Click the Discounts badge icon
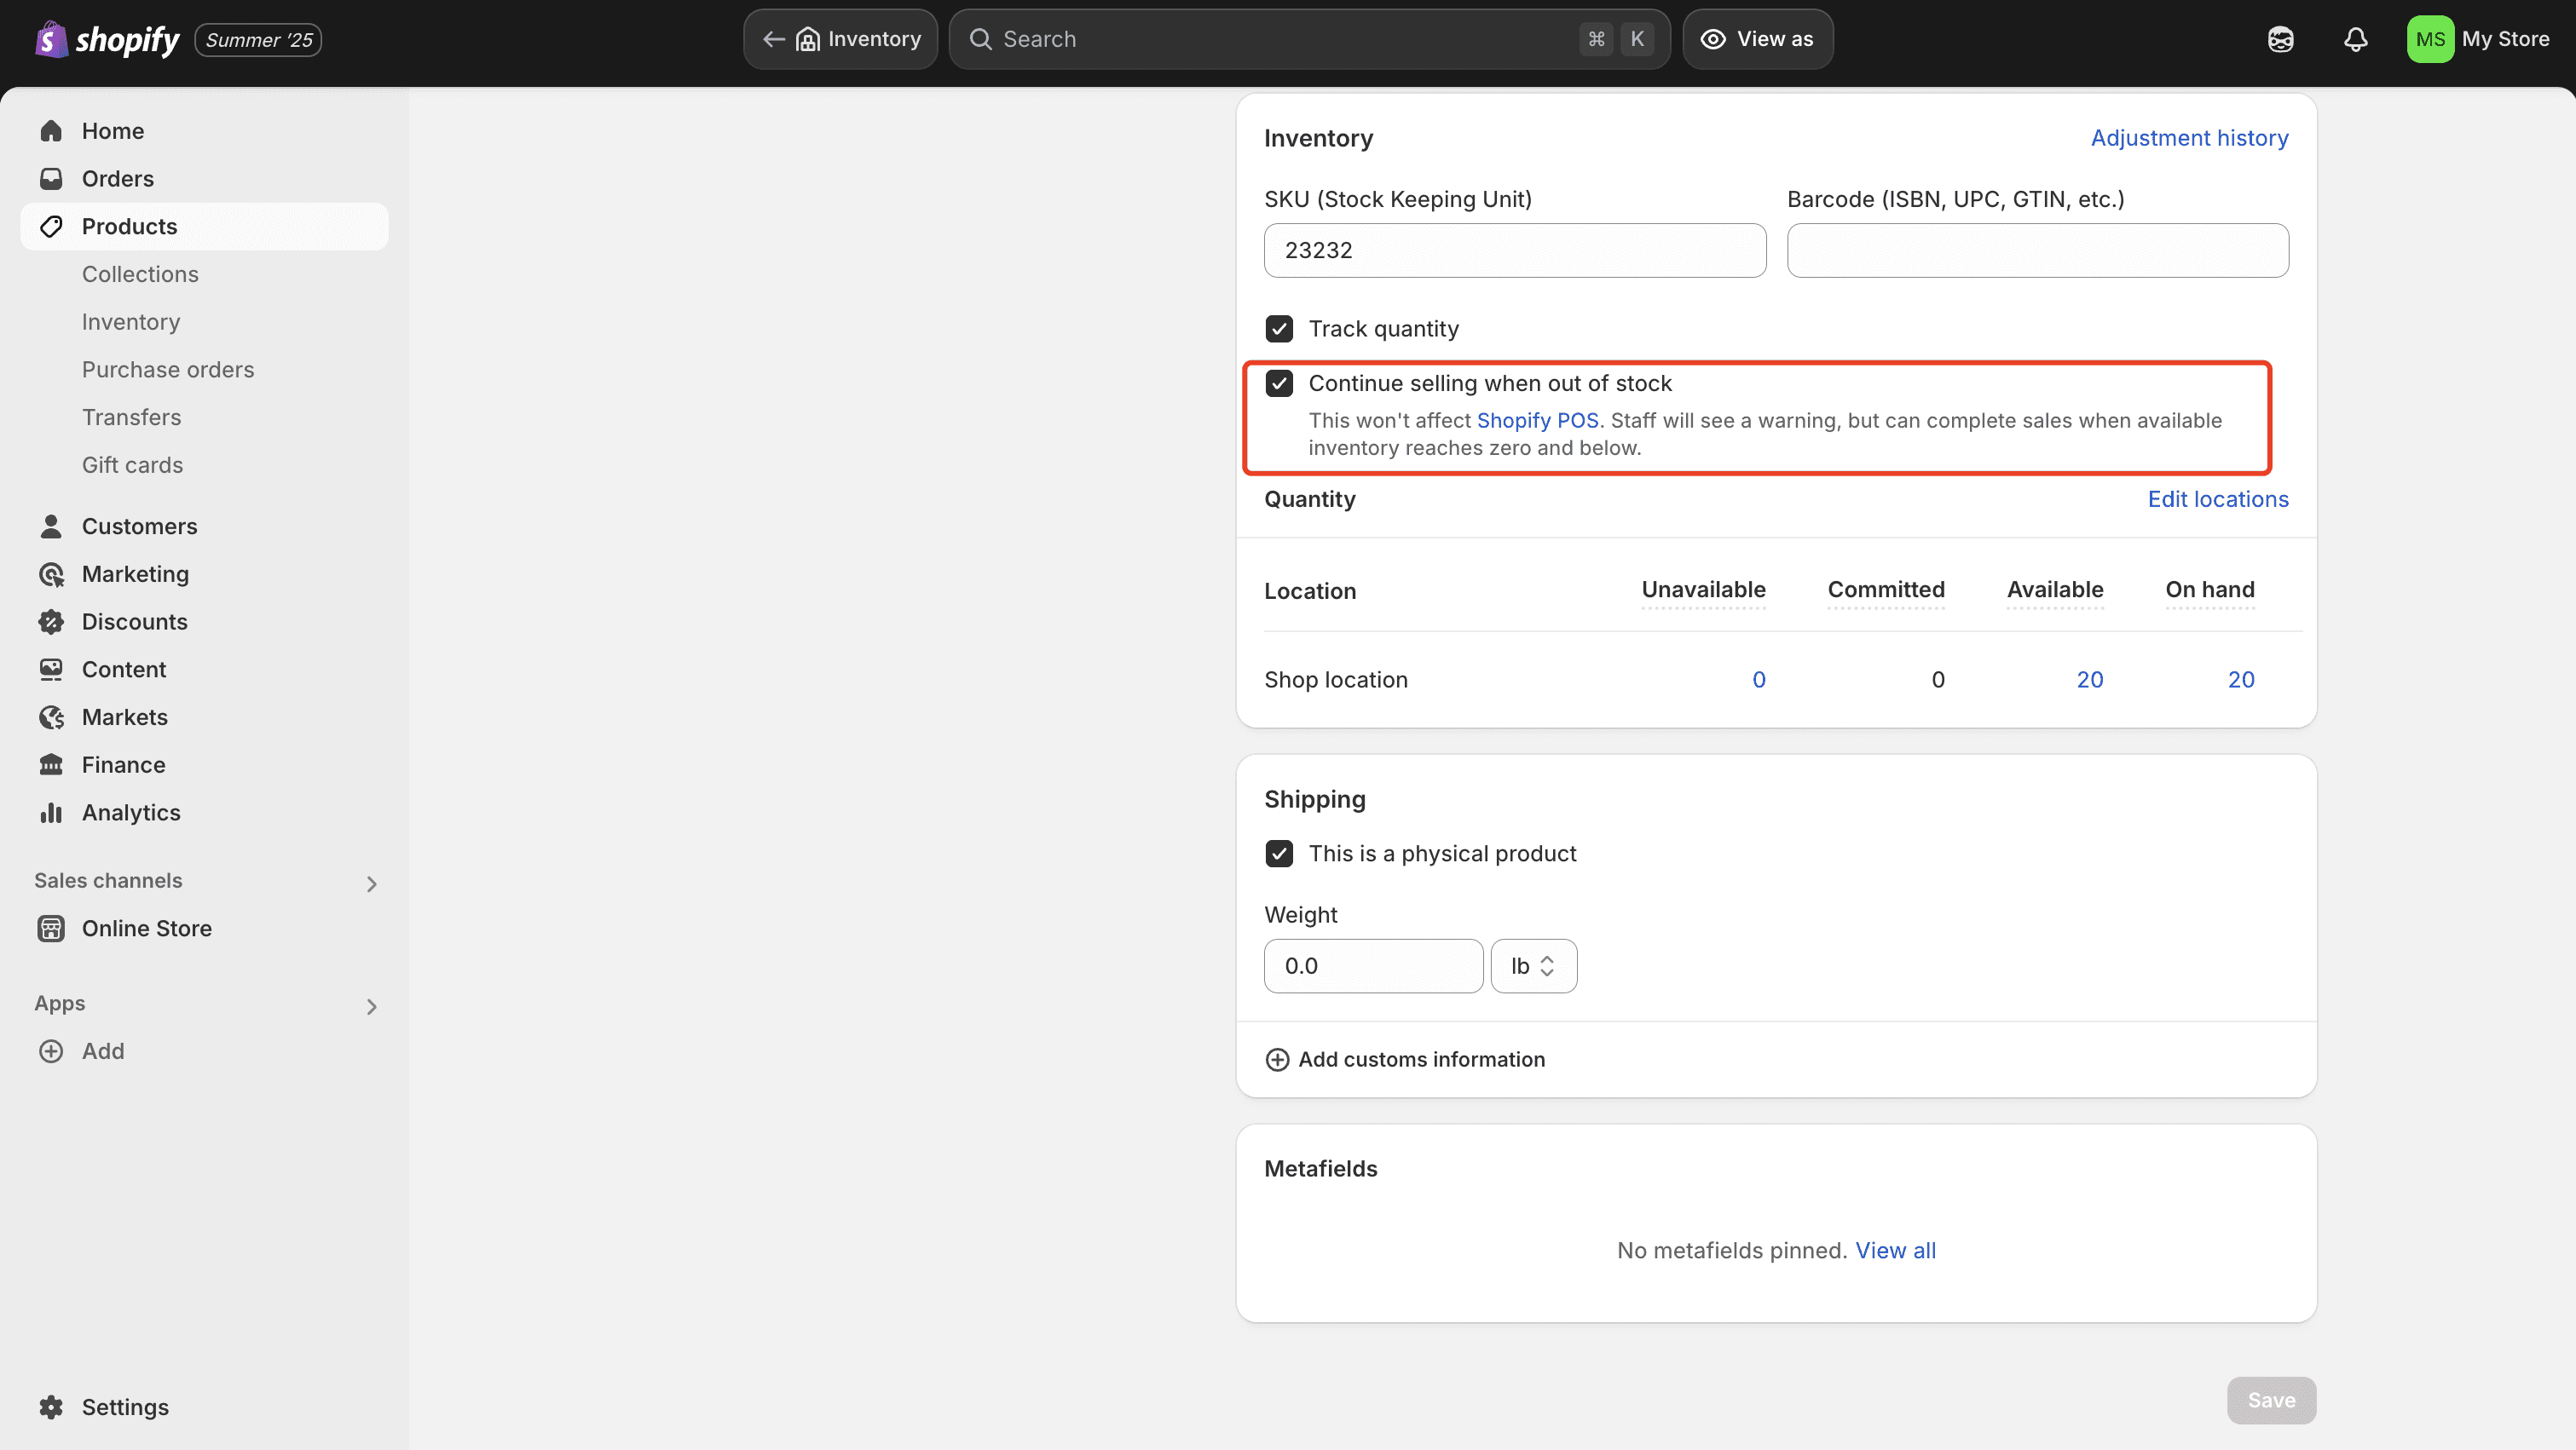The width and height of the screenshot is (2576, 1450). pyautogui.click(x=51, y=622)
